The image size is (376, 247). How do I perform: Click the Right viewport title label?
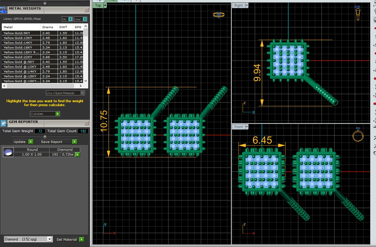[x=239, y=5]
